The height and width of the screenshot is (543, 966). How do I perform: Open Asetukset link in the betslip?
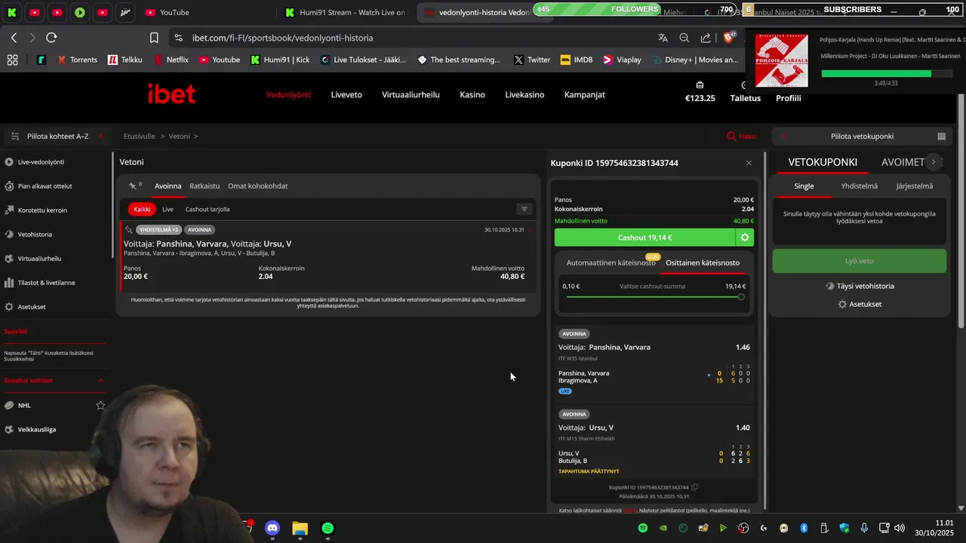[859, 304]
